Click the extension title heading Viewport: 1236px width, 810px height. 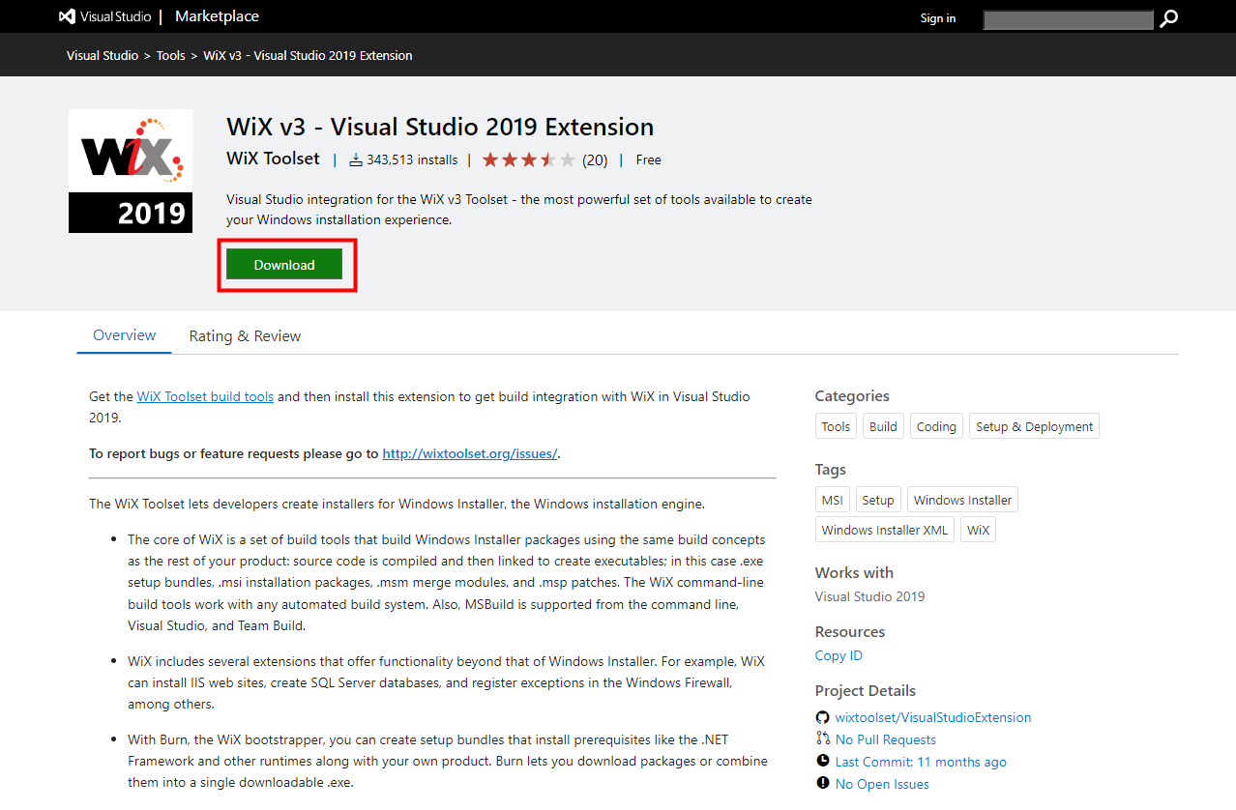440,127
